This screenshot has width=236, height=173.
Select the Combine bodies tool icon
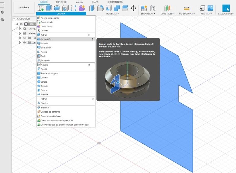click(x=117, y=8)
